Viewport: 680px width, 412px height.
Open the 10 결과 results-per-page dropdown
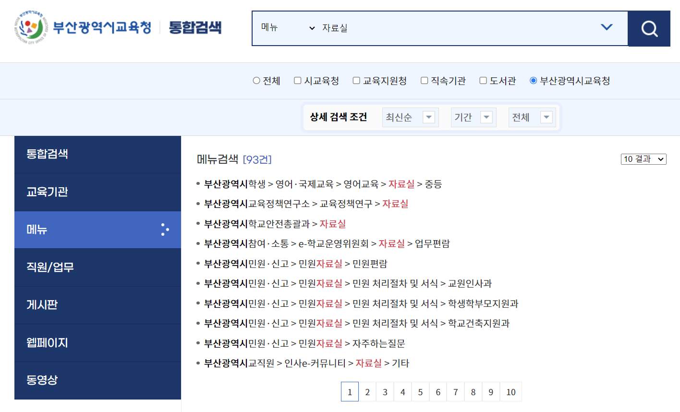(644, 159)
